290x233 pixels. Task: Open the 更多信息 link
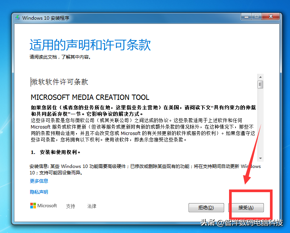point(39,181)
